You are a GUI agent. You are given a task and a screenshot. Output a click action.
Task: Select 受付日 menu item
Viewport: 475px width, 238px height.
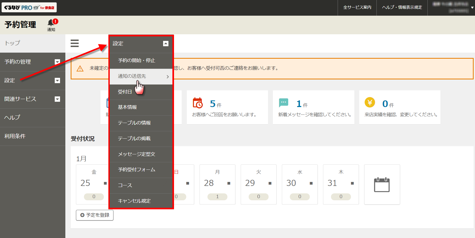pos(141,92)
